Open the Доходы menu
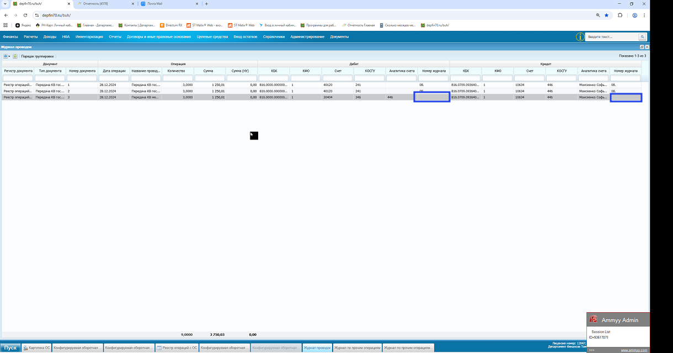The width and height of the screenshot is (673, 353). [50, 37]
